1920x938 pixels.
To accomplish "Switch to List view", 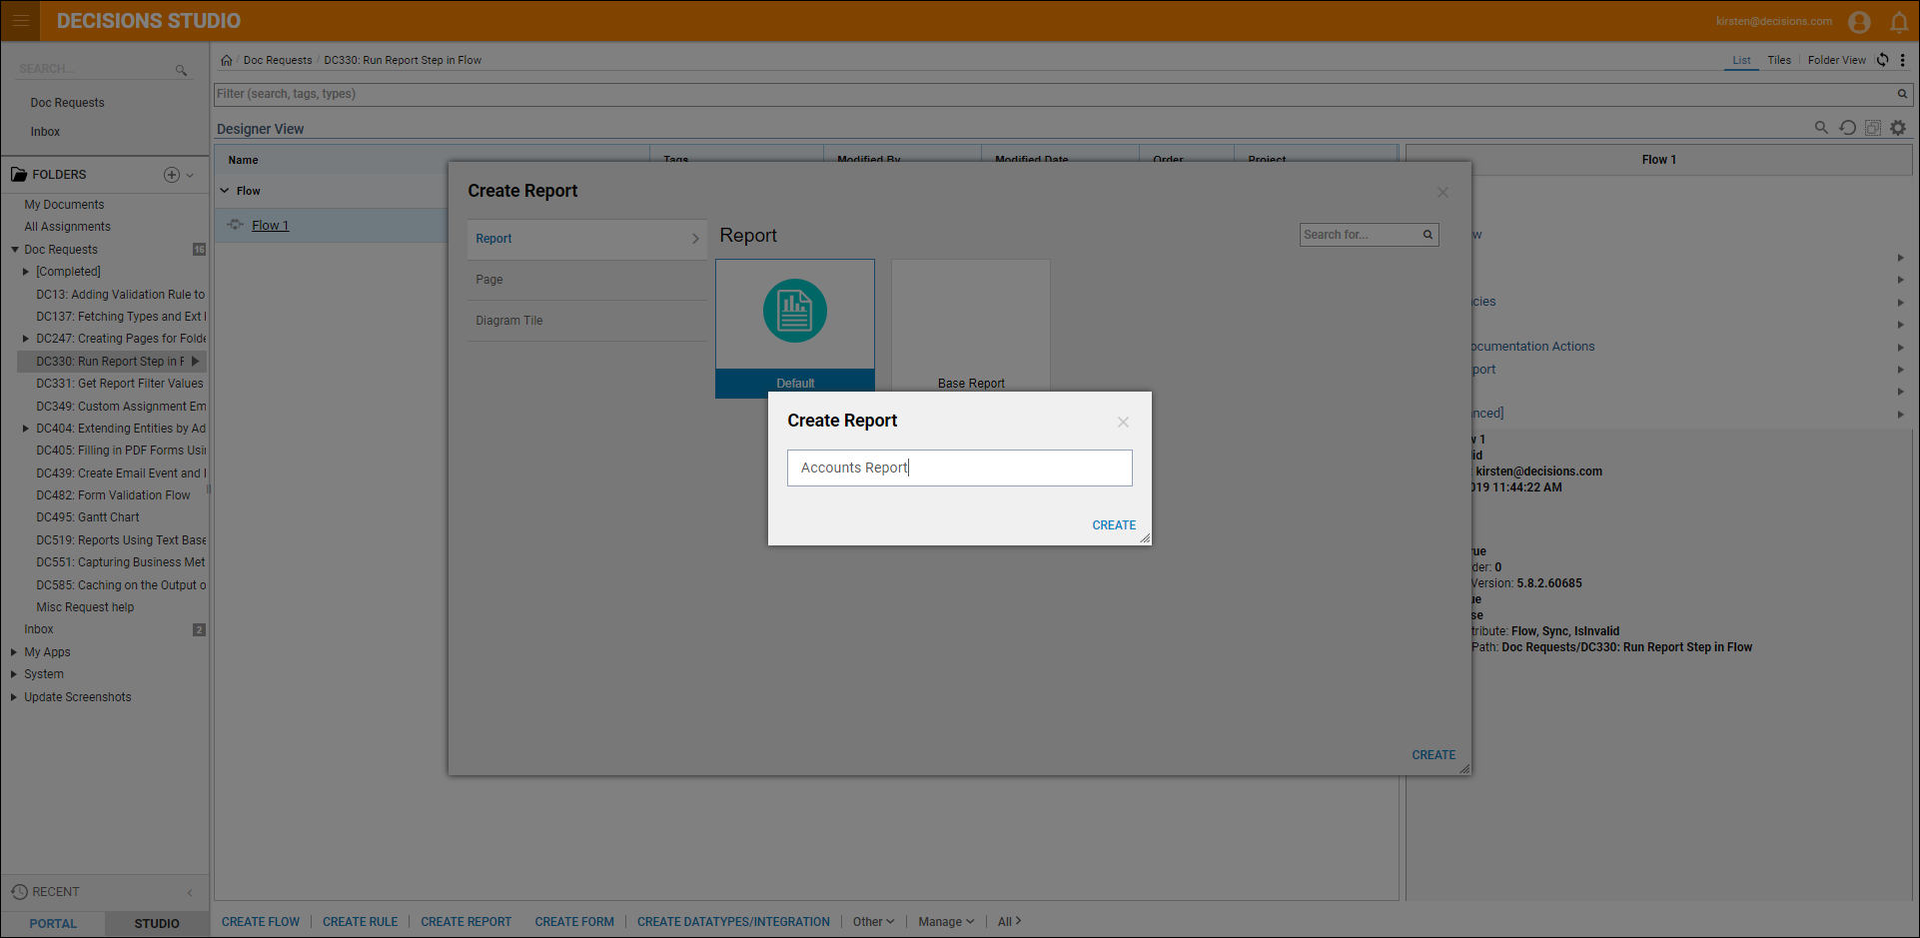I will [x=1741, y=60].
